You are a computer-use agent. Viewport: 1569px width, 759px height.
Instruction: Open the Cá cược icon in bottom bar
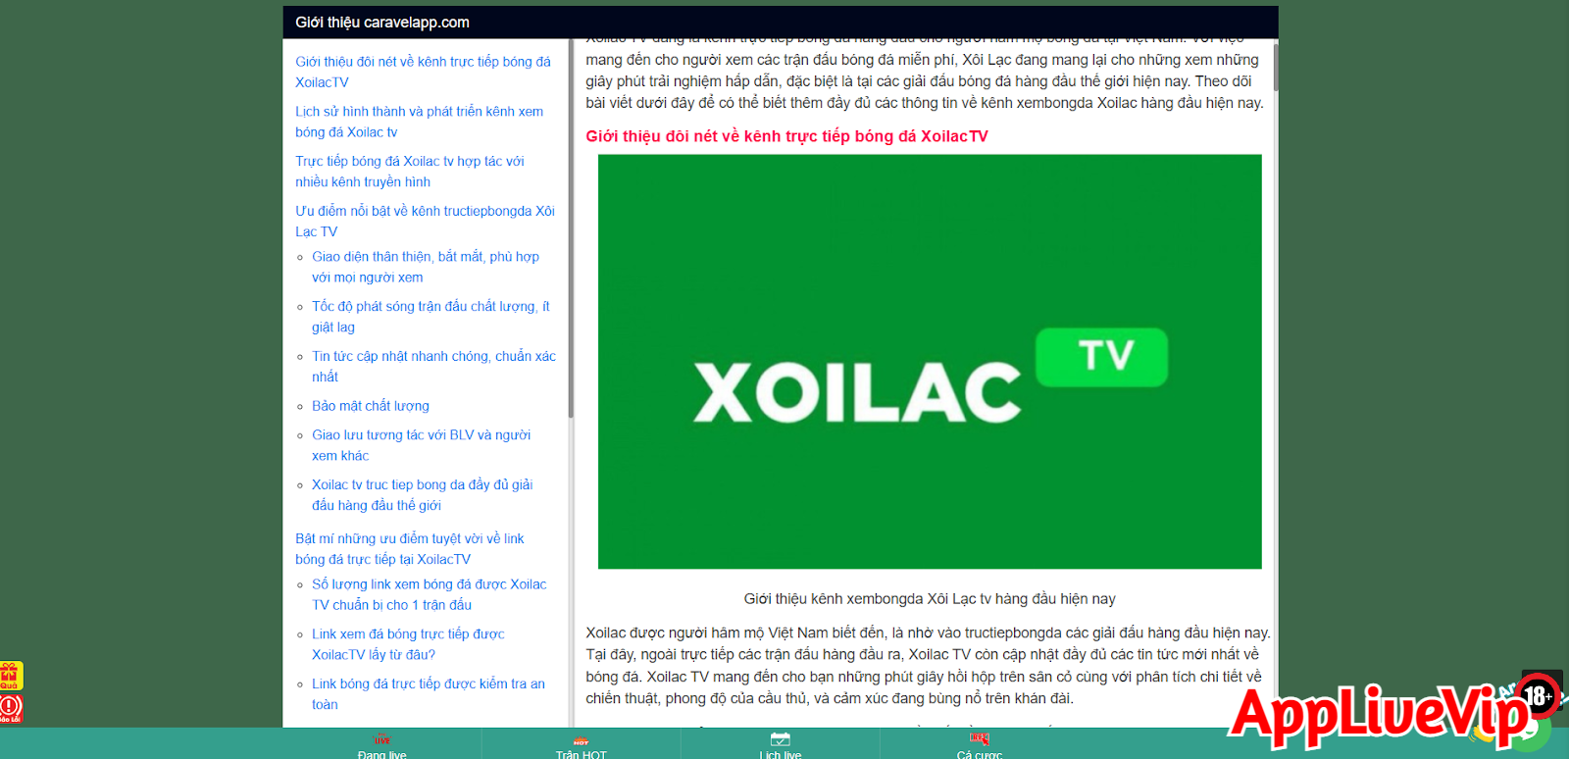tap(979, 739)
